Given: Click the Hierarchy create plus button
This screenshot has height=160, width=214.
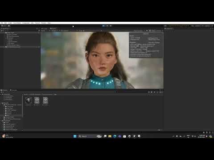Looking at the screenshot, I should click(x=2, y=31).
